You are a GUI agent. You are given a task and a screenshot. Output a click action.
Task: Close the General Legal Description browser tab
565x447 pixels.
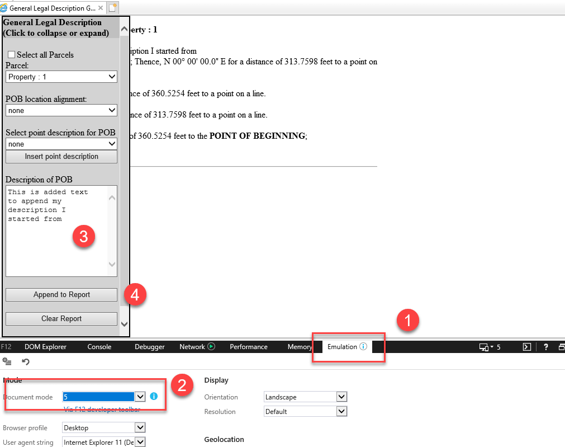point(100,8)
